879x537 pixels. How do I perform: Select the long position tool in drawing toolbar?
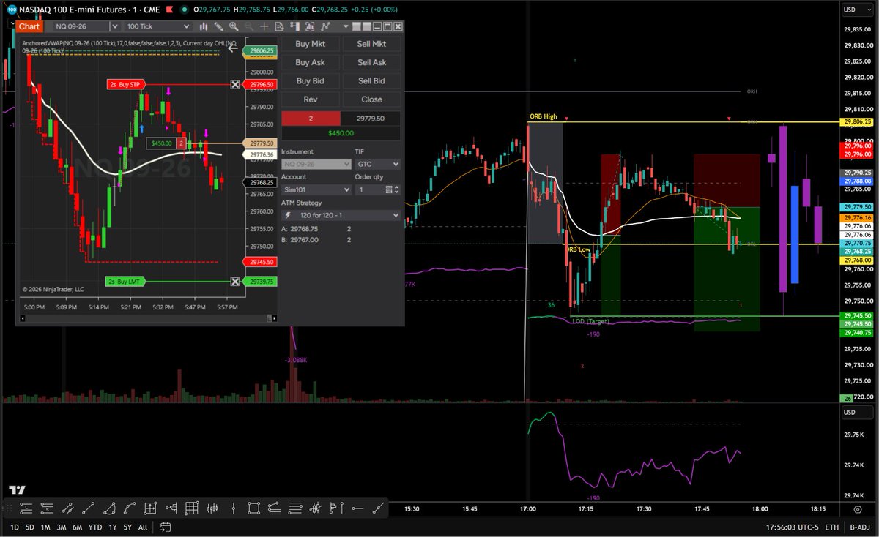(x=26, y=508)
